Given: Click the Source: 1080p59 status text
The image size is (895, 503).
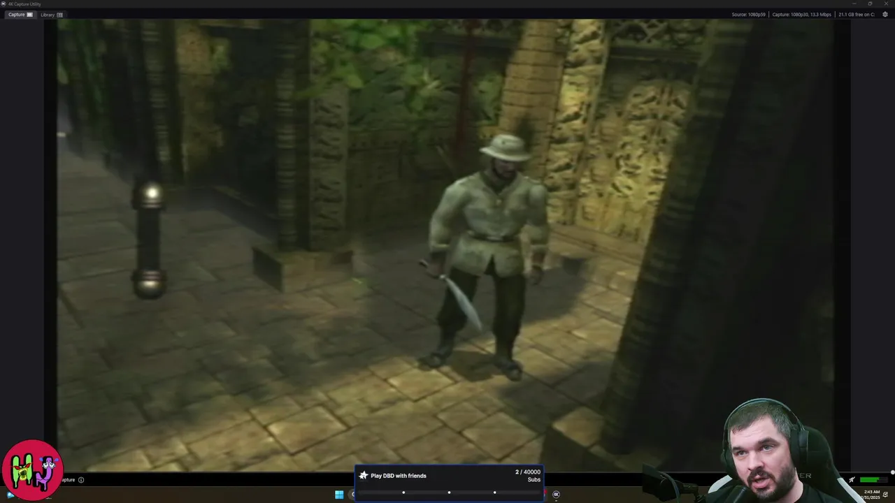Looking at the screenshot, I should point(748,15).
